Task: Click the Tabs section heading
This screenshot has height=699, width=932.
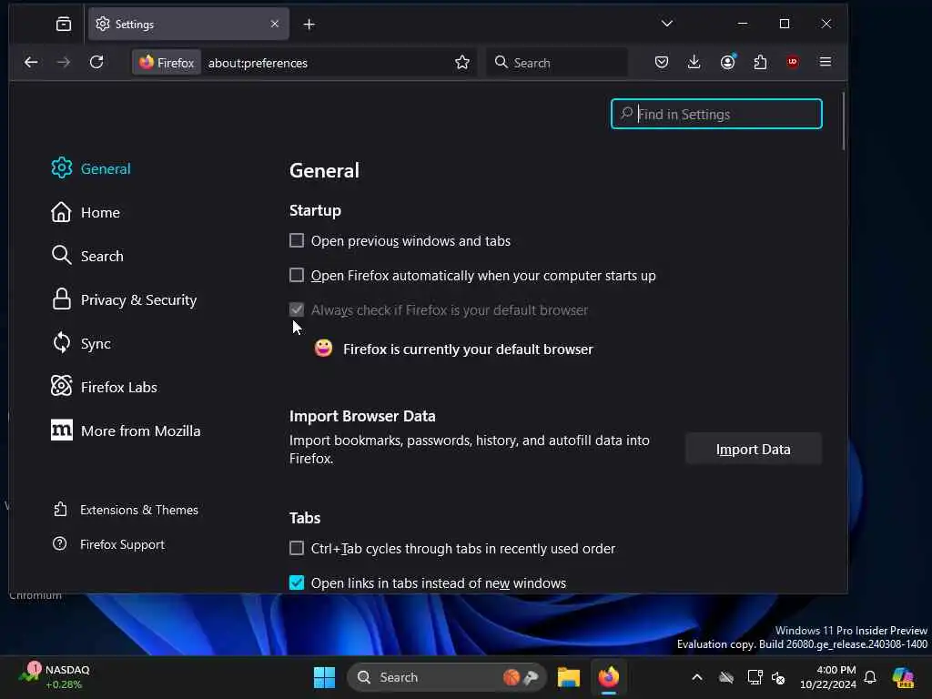Action: (x=305, y=518)
